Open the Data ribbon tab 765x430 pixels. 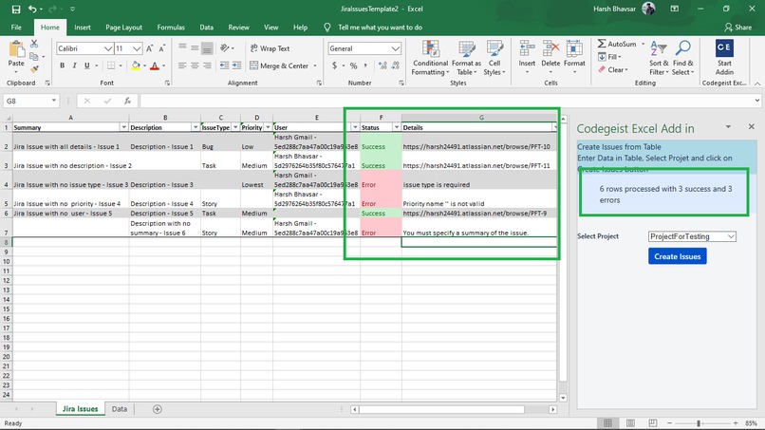click(x=206, y=28)
